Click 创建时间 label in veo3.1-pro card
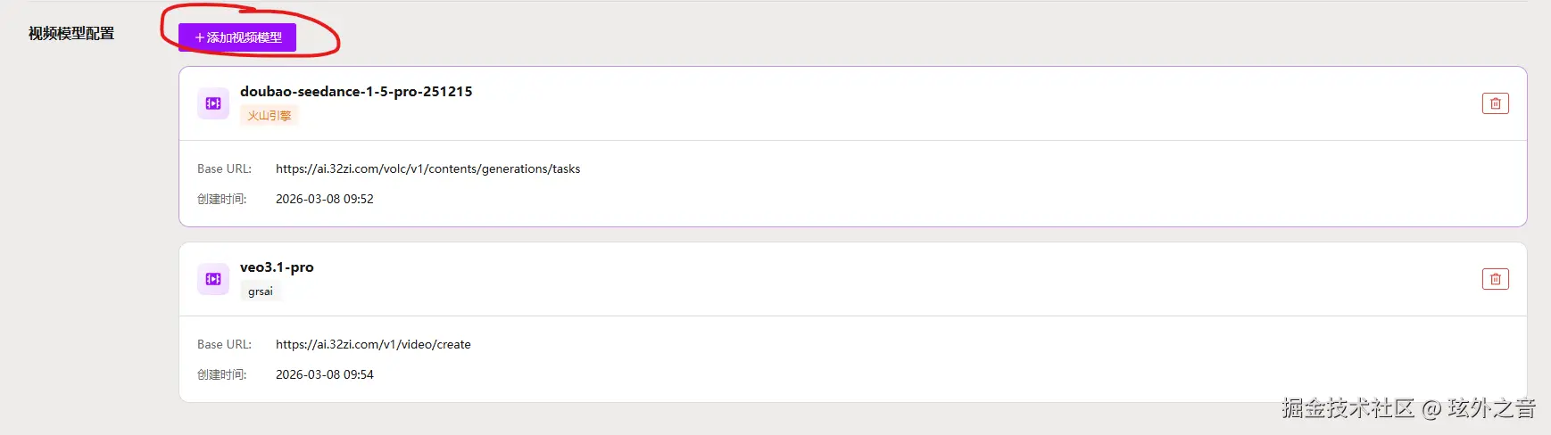1551x435 pixels. 221,374
